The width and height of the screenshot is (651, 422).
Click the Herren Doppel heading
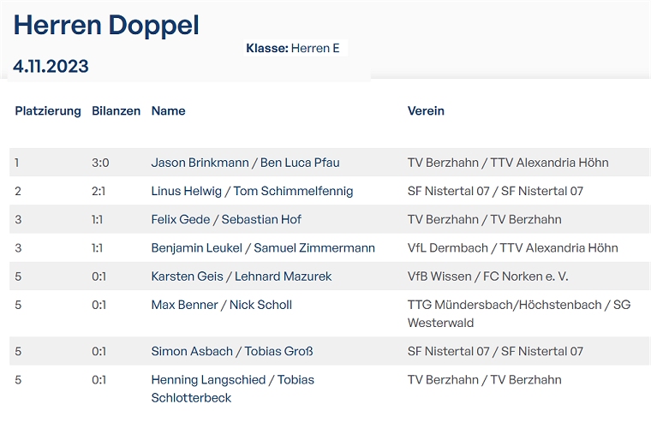[106, 26]
